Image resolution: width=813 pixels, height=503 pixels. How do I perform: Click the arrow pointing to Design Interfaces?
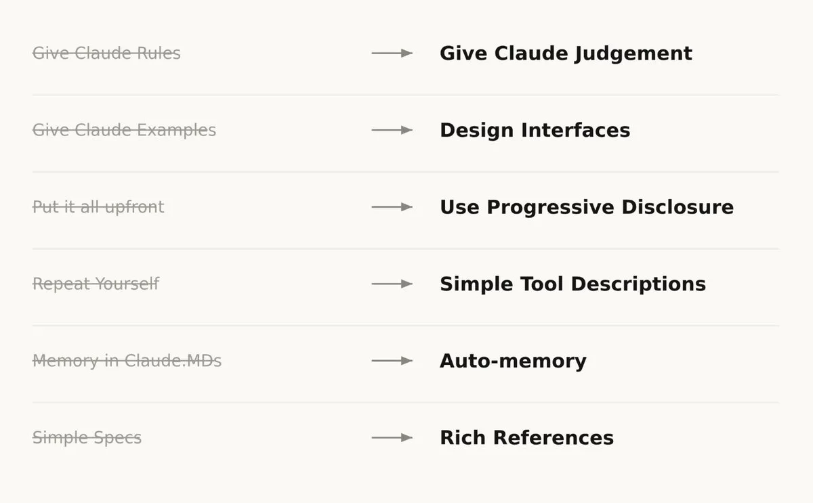click(392, 130)
